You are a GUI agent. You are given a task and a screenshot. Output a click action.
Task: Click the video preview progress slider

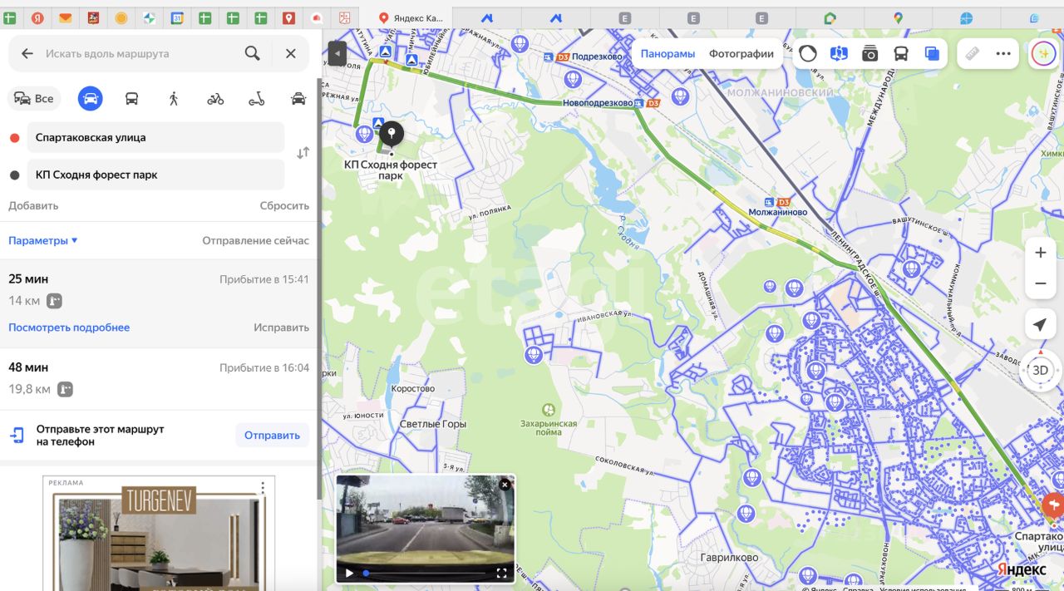(424, 573)
